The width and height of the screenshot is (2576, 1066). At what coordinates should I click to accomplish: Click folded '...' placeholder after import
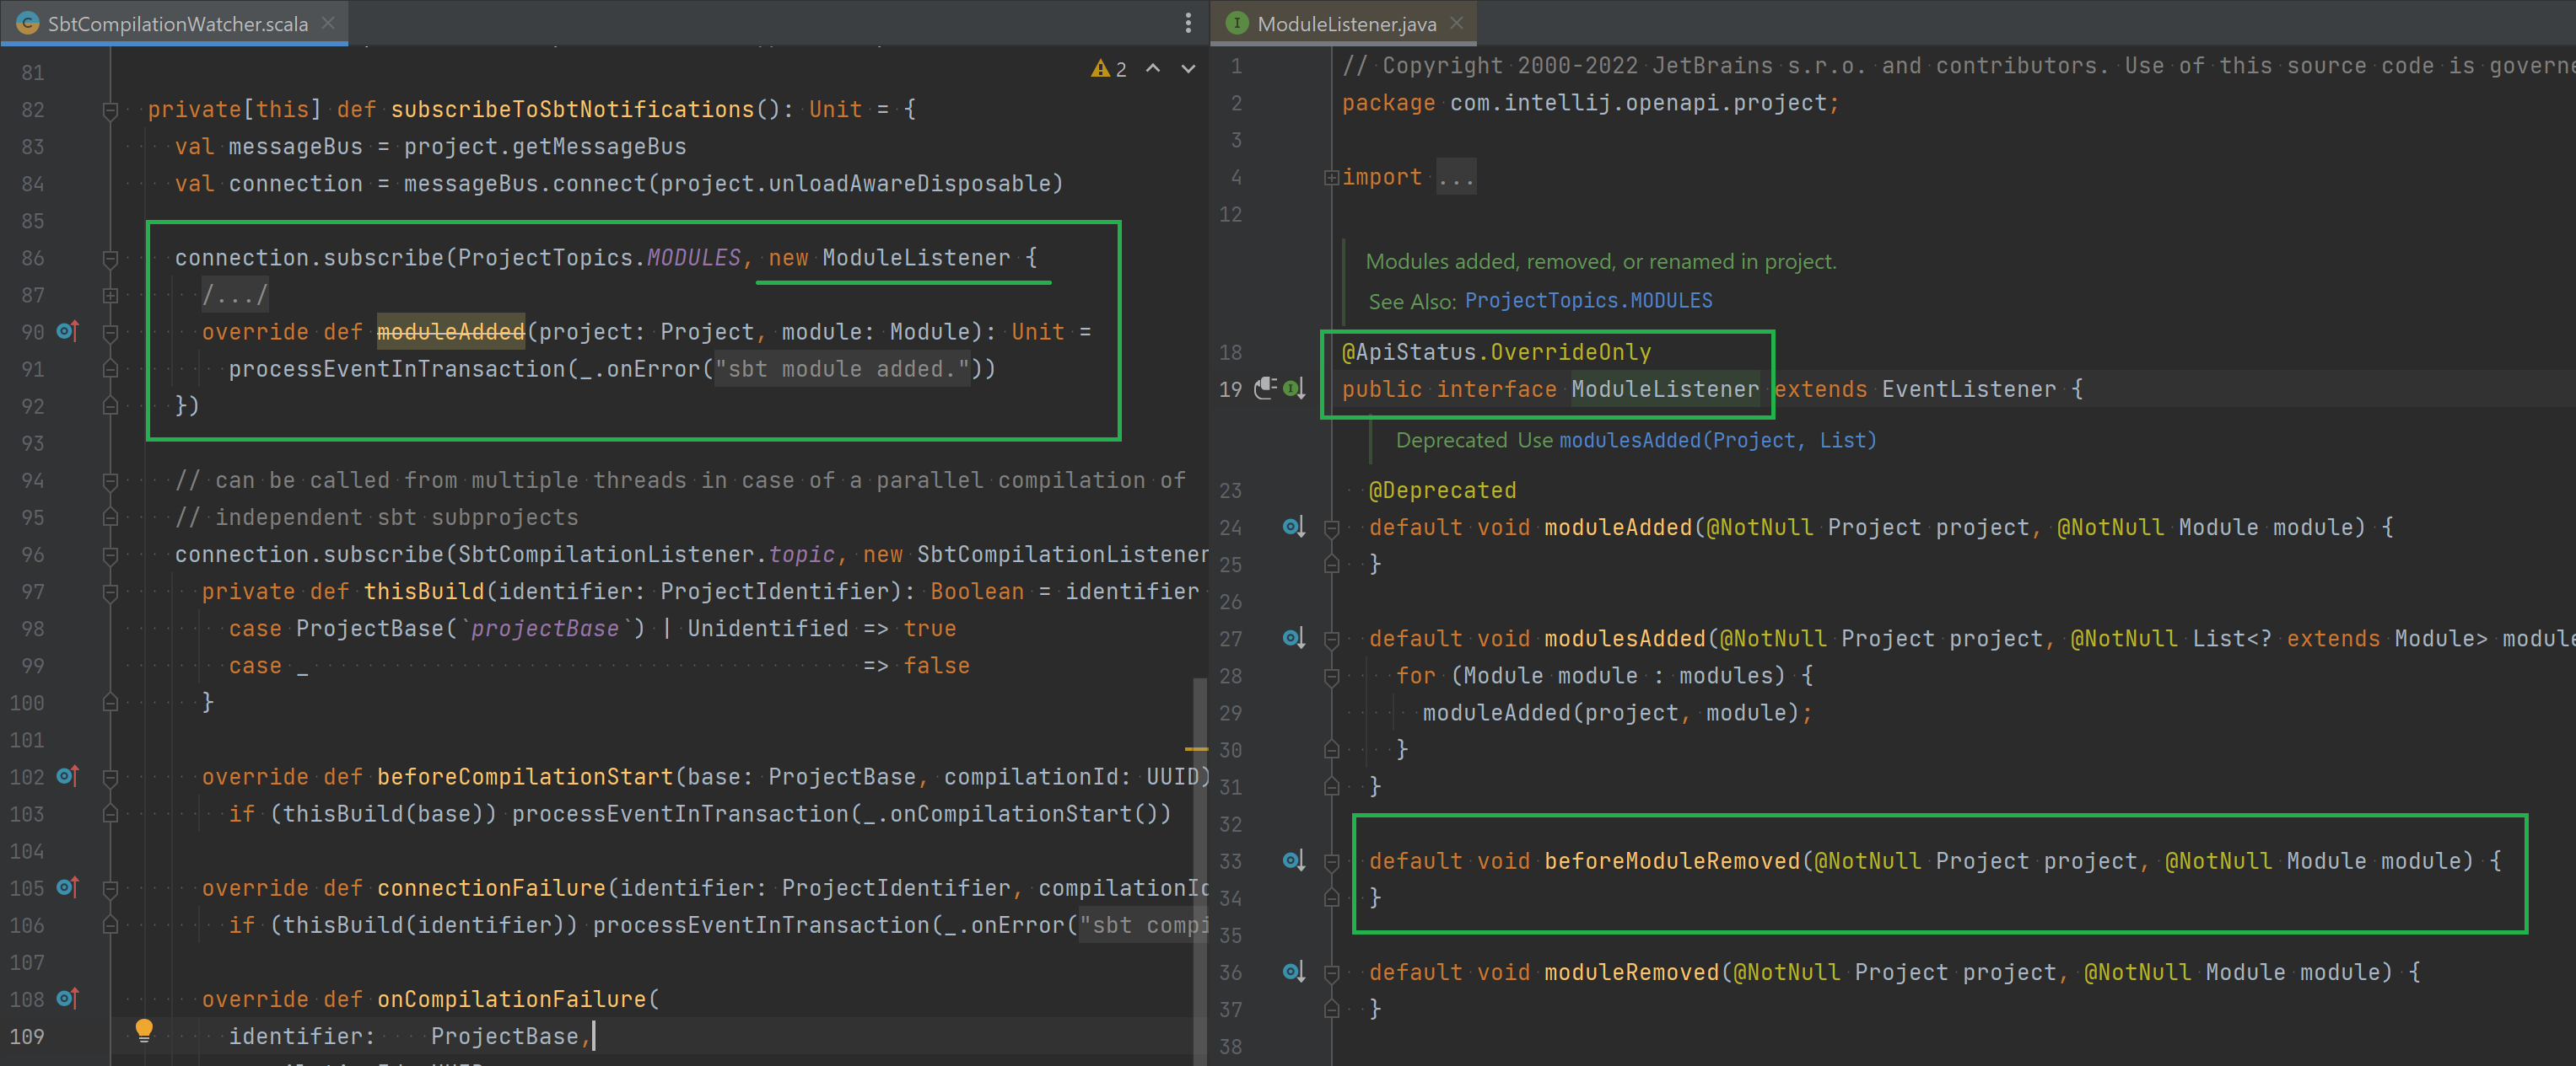coord(1456,178)
